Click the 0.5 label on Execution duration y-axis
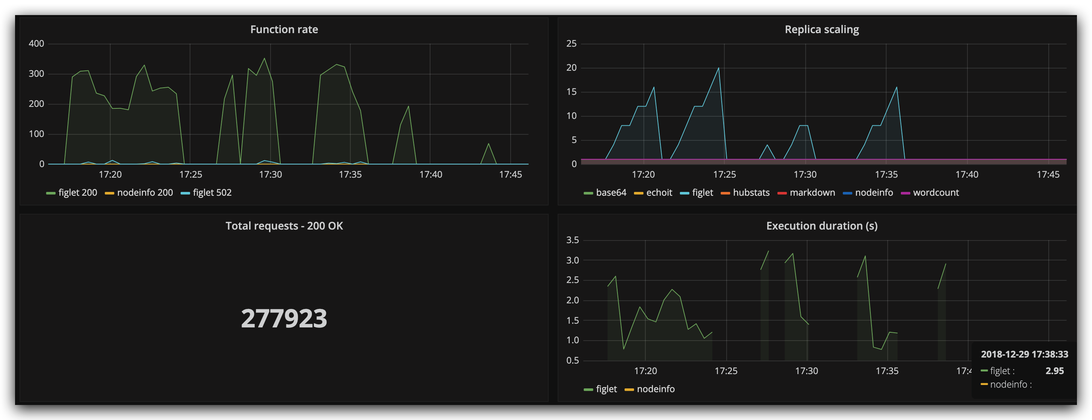1092x420 pixels. point(573,361)
